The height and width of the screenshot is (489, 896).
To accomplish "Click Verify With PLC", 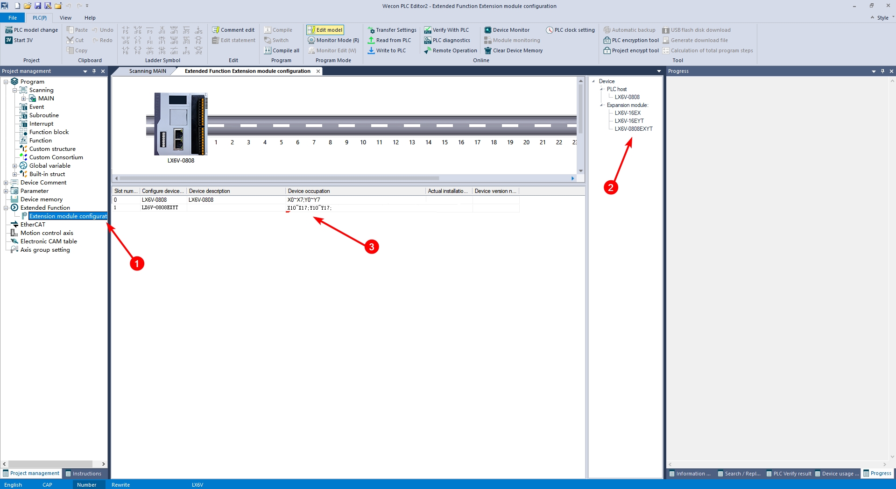I will pos(446,30).
